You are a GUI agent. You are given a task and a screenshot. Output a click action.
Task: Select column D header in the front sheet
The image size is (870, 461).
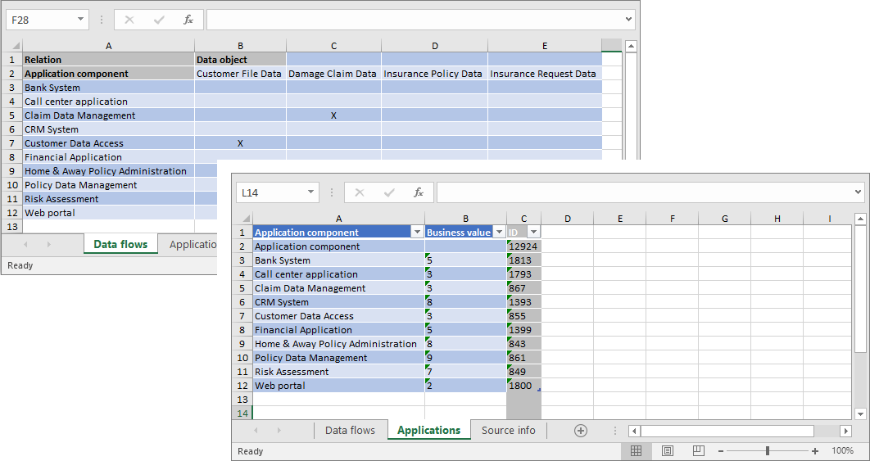coord(567,219)
